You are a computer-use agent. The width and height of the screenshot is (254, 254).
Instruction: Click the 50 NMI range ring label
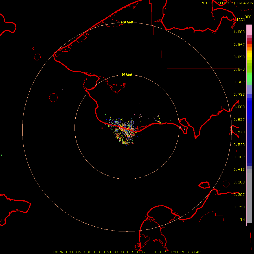point(127,75)
